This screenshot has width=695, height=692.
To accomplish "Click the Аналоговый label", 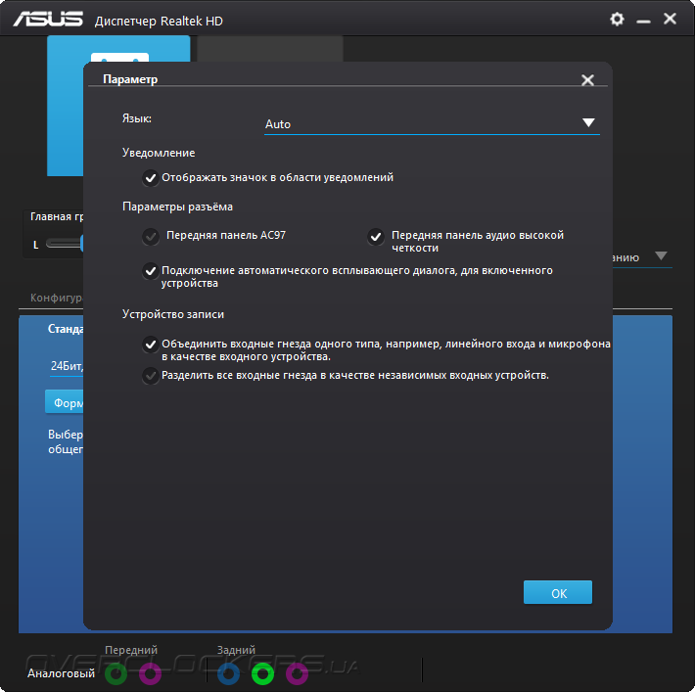I will point(61,673).
